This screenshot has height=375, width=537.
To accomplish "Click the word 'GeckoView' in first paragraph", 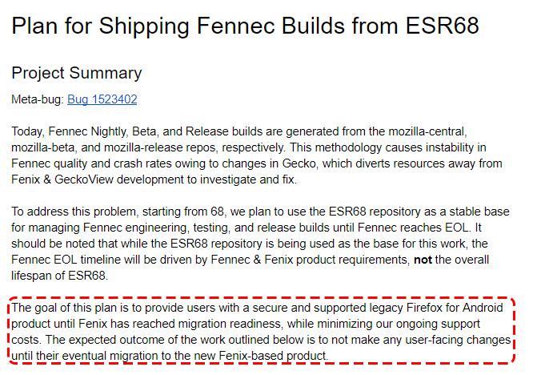I will [x=84, y=179].
